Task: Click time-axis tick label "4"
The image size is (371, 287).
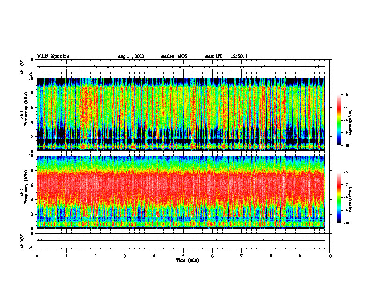Action: [x=154, y=256]
